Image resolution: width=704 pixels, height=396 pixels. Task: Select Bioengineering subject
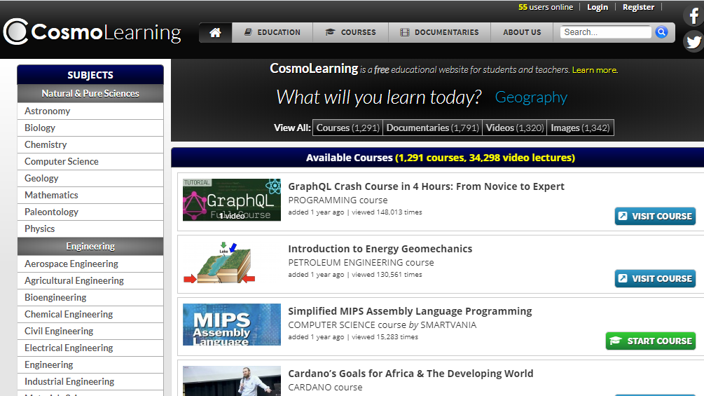tap(90, 298)
